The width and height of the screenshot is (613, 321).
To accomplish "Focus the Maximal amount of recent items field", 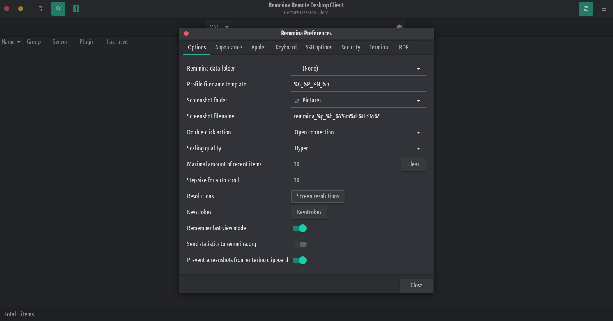I will (344, 164).
